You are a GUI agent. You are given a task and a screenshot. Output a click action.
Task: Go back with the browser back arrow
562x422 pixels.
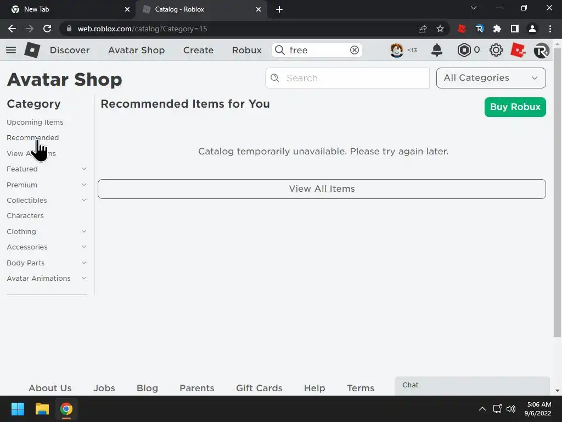(x=12, y=29)
